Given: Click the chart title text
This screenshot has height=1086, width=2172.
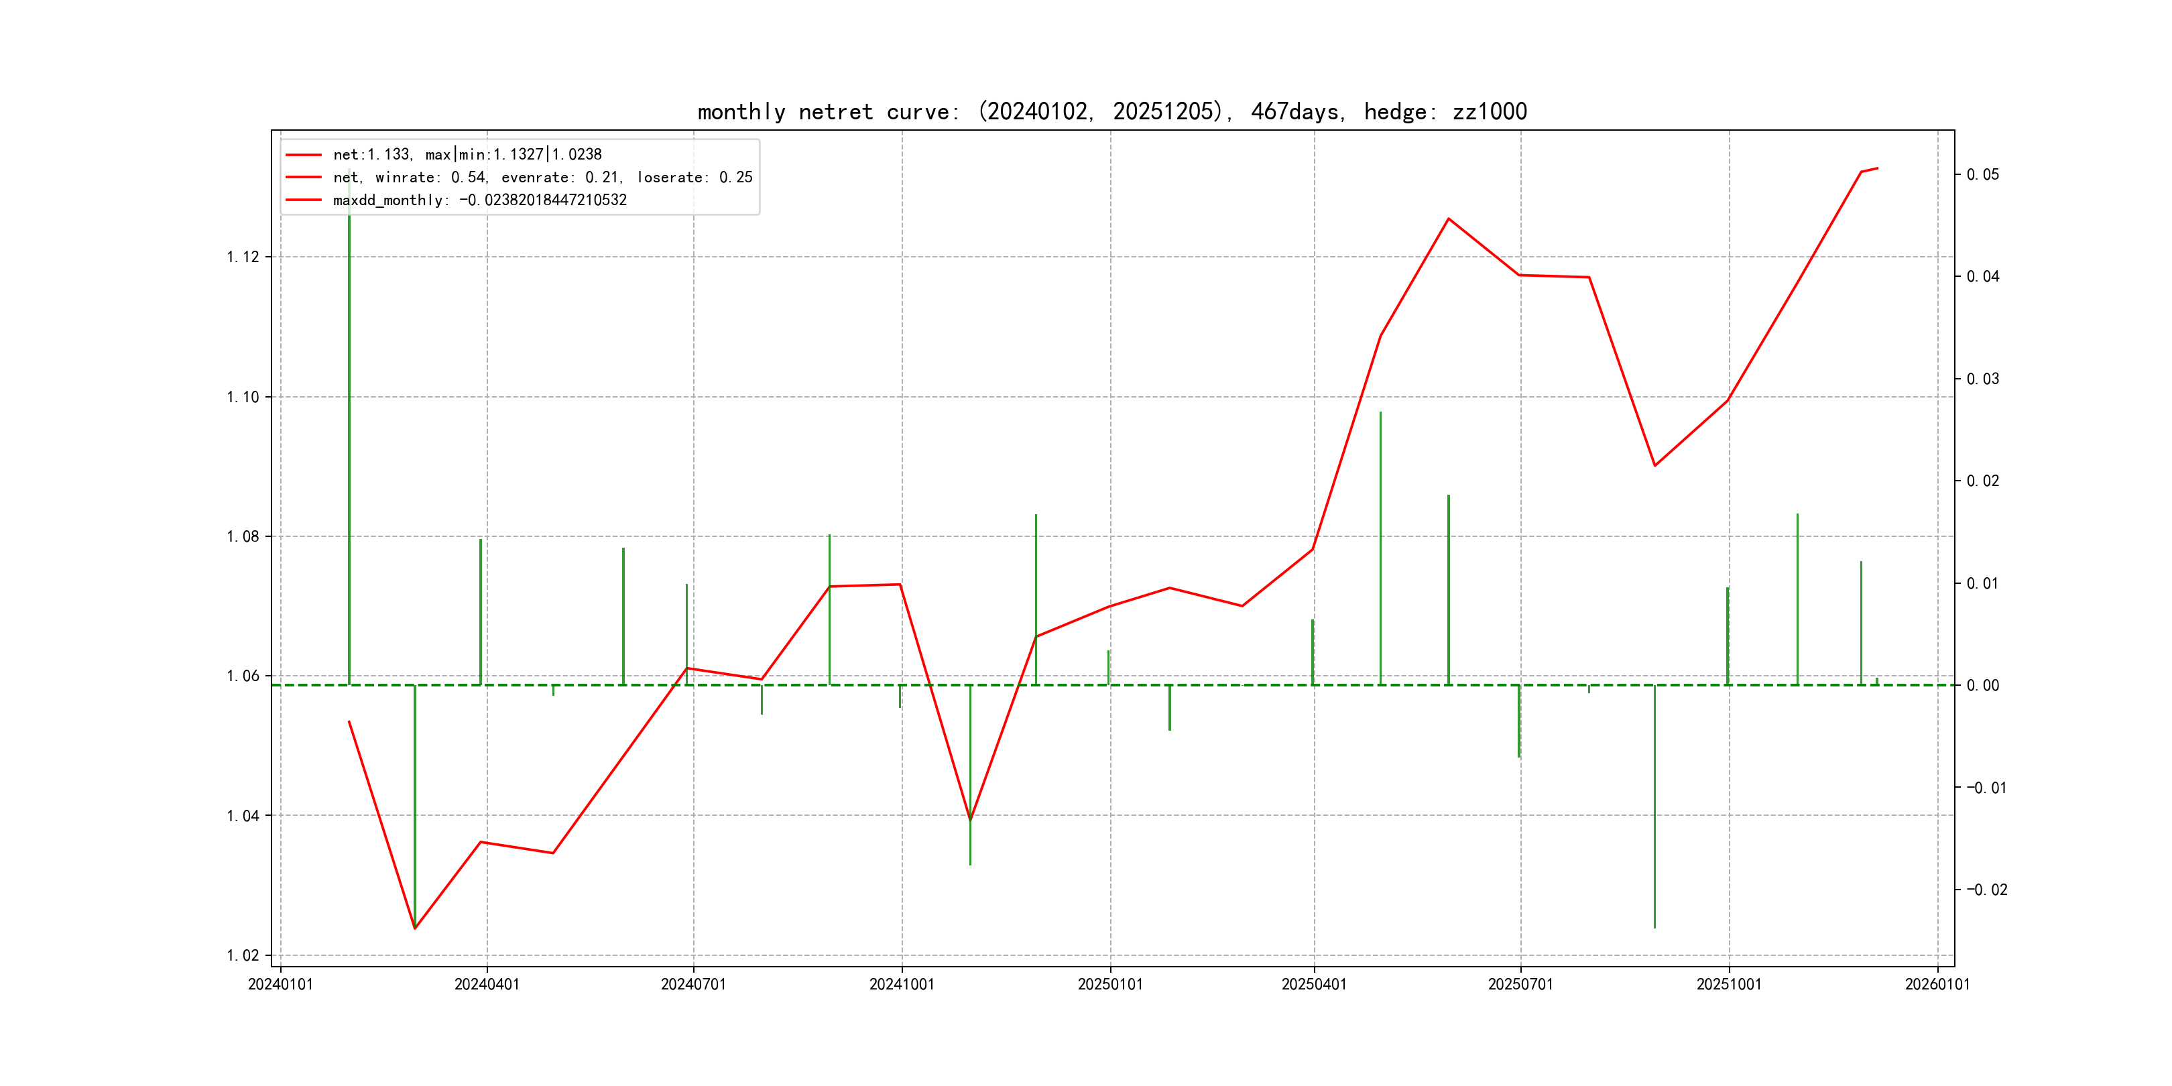Looking at the screenshot, I should tap(1111, 111).
